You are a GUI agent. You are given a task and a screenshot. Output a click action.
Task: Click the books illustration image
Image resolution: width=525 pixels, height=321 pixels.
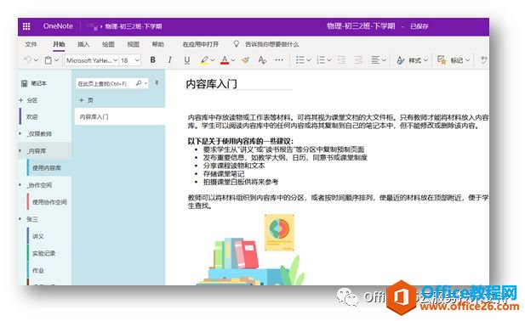coord(250,250)
